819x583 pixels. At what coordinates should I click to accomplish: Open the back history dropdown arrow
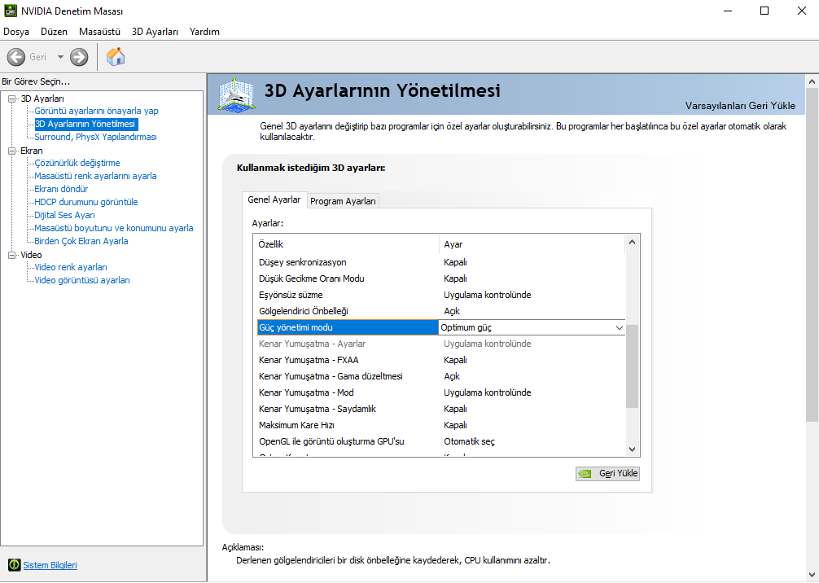tap(60, 57)
